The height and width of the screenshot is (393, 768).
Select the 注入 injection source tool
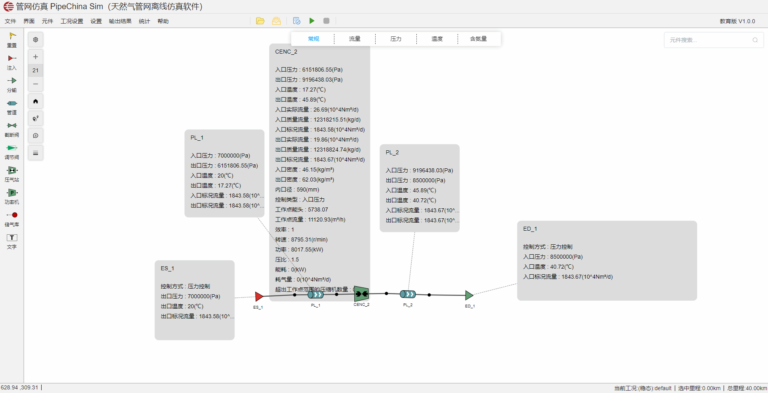point(12,62)
